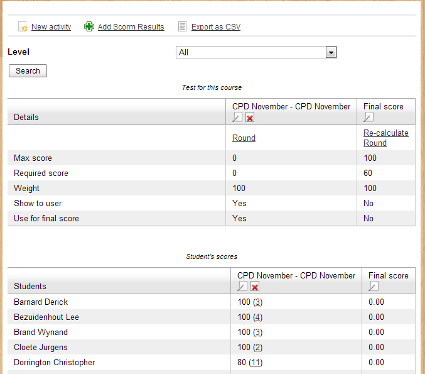Viewport: 425px width, 374px height.
Task: Open Barnard Derick's attempts count link
Action: click(257, 302)
